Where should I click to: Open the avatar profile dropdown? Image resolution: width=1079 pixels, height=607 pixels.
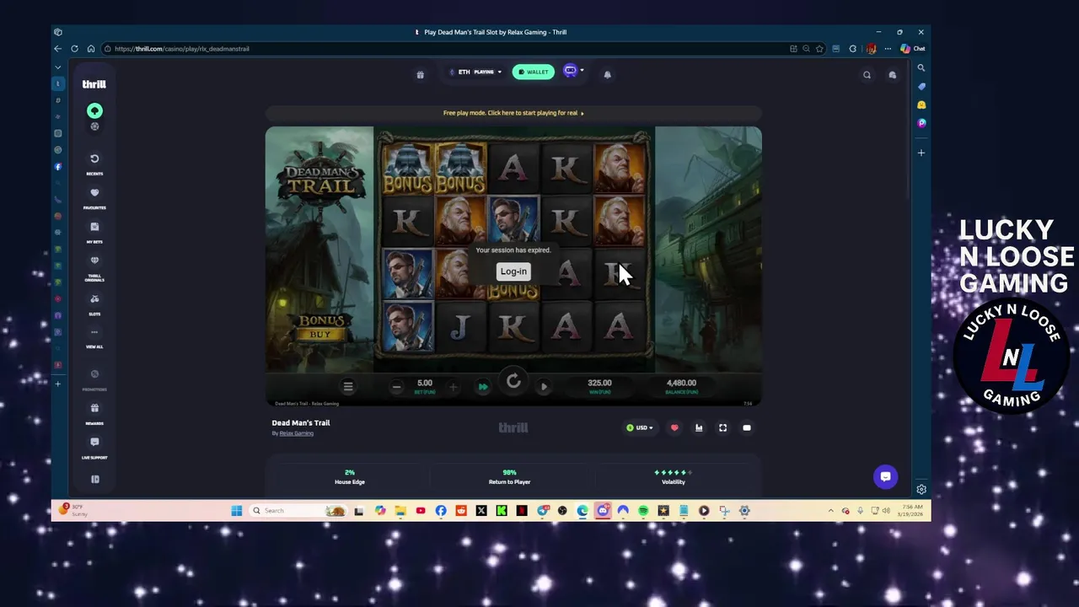[572, 71]
